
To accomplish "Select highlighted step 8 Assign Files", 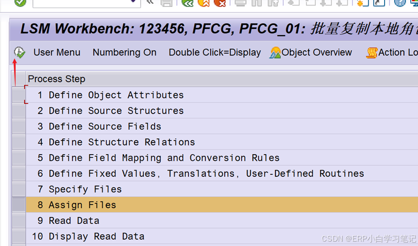I will click(x=222, y=205).
